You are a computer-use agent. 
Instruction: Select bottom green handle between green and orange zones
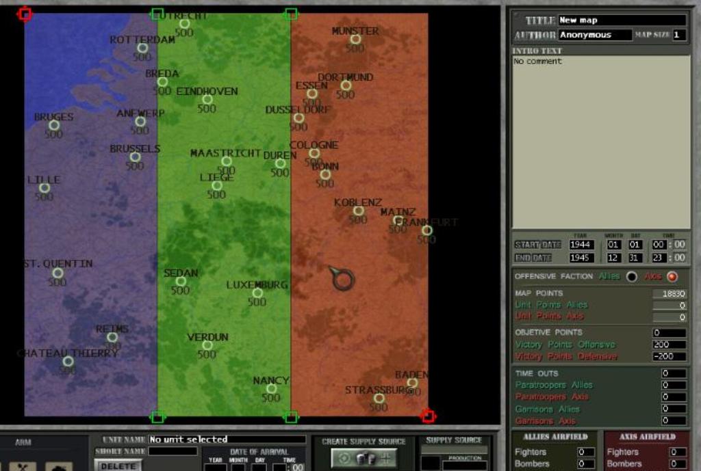[291, 416]
